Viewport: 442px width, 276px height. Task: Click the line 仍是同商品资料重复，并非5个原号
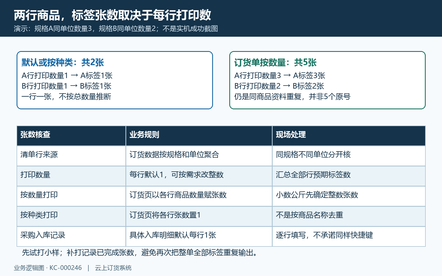(292, 97)
